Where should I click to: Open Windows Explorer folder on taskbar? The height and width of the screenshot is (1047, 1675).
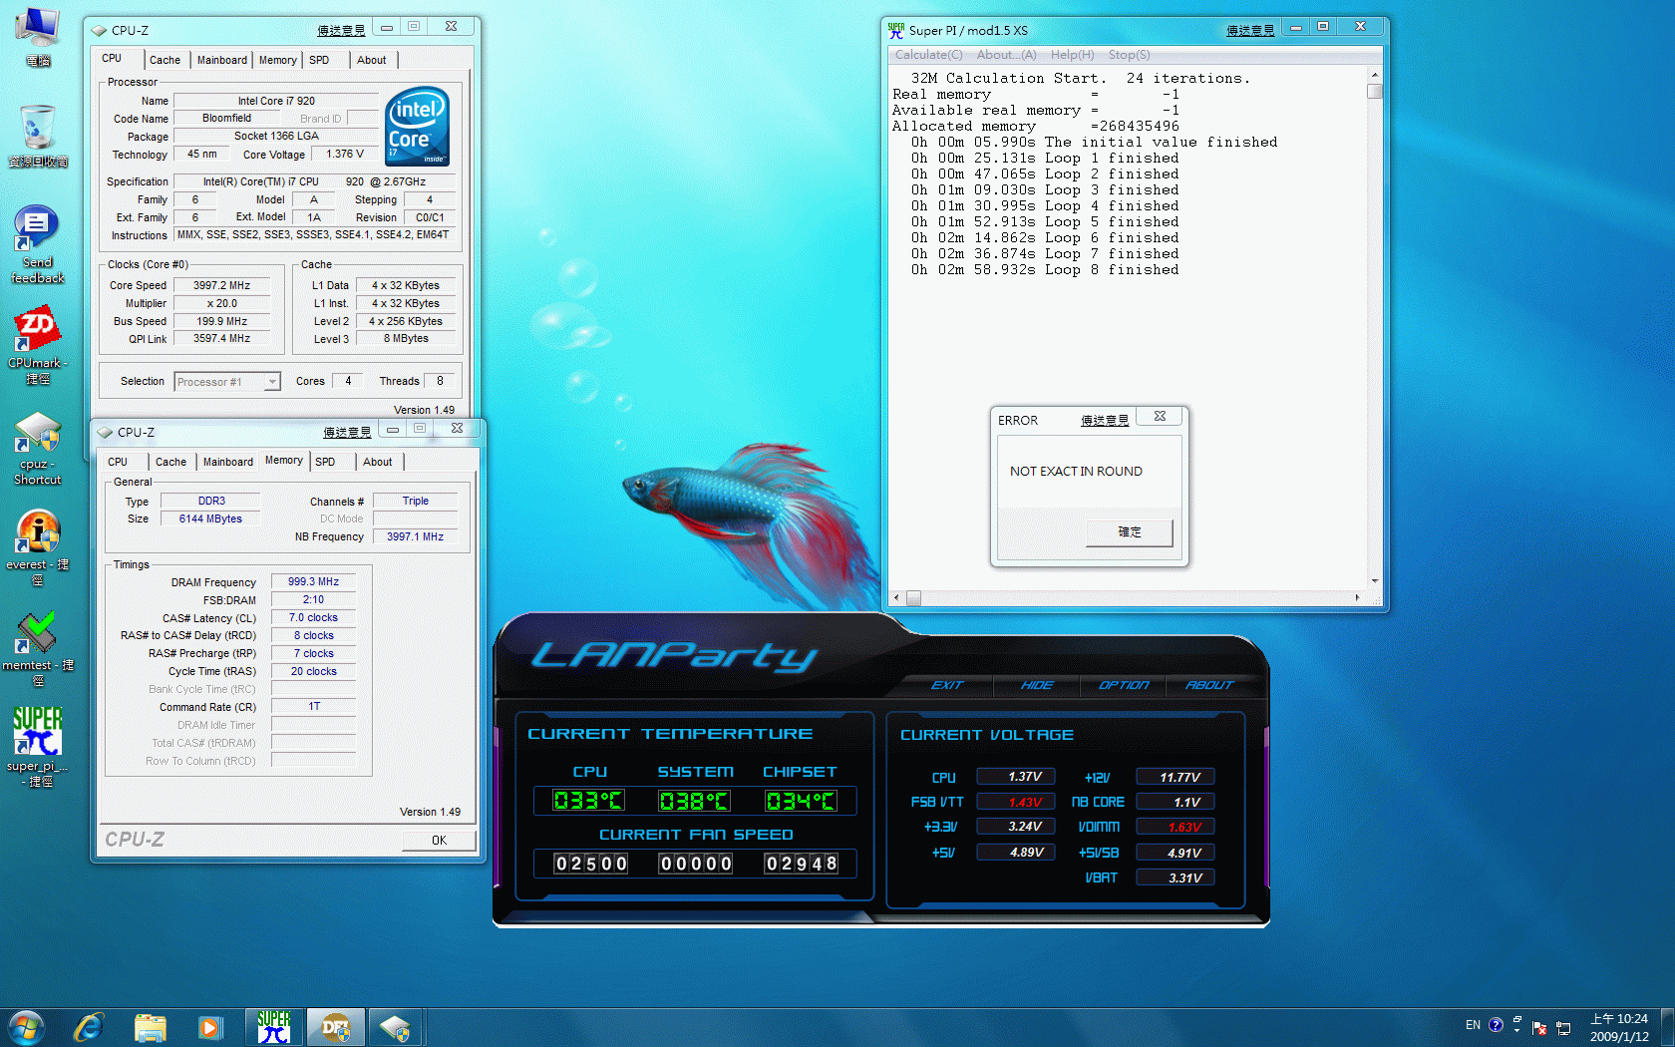click(150, 1027)
